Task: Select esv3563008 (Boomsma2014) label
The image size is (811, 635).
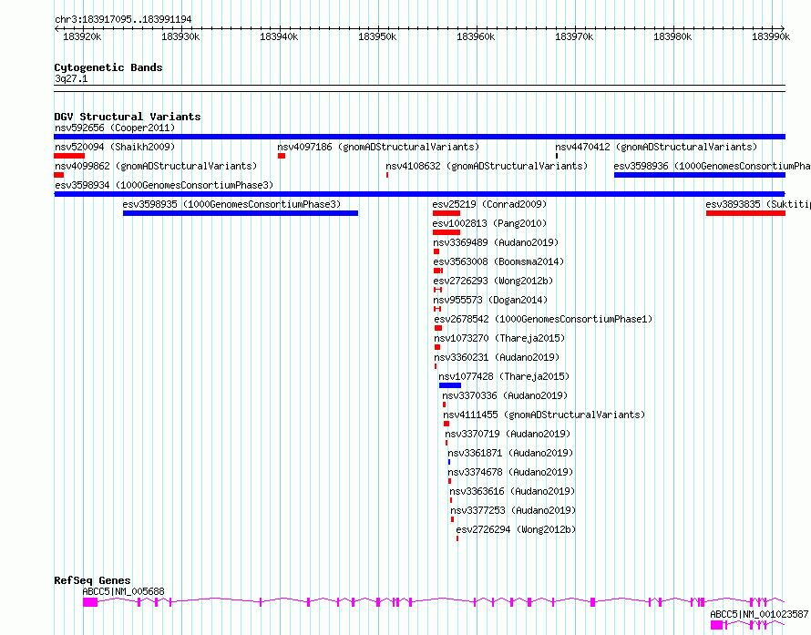Action: point(498,261)
